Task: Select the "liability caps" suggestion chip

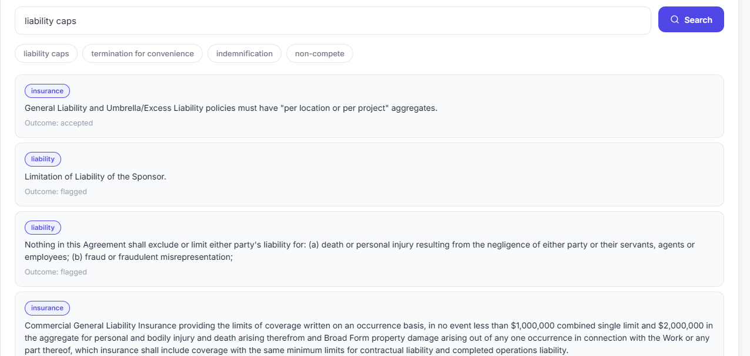Action: 46,53
